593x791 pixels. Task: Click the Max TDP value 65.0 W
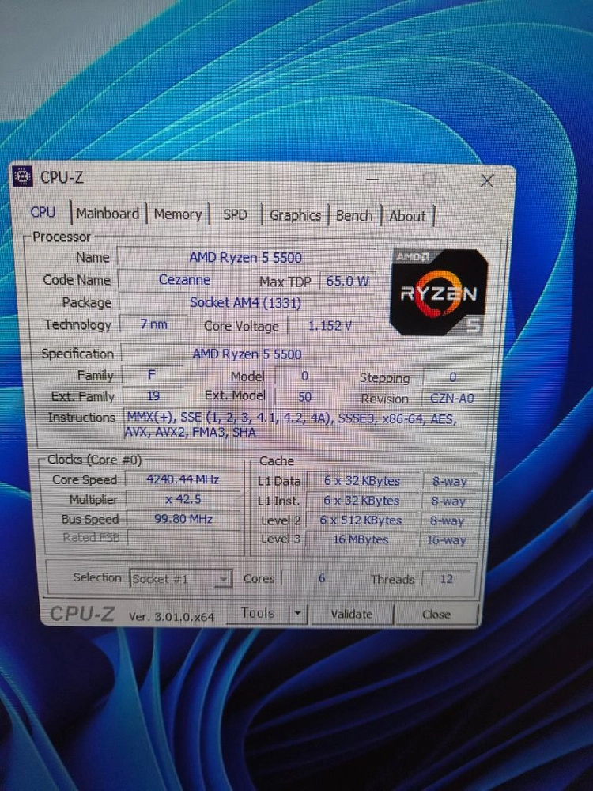[347, 281]
